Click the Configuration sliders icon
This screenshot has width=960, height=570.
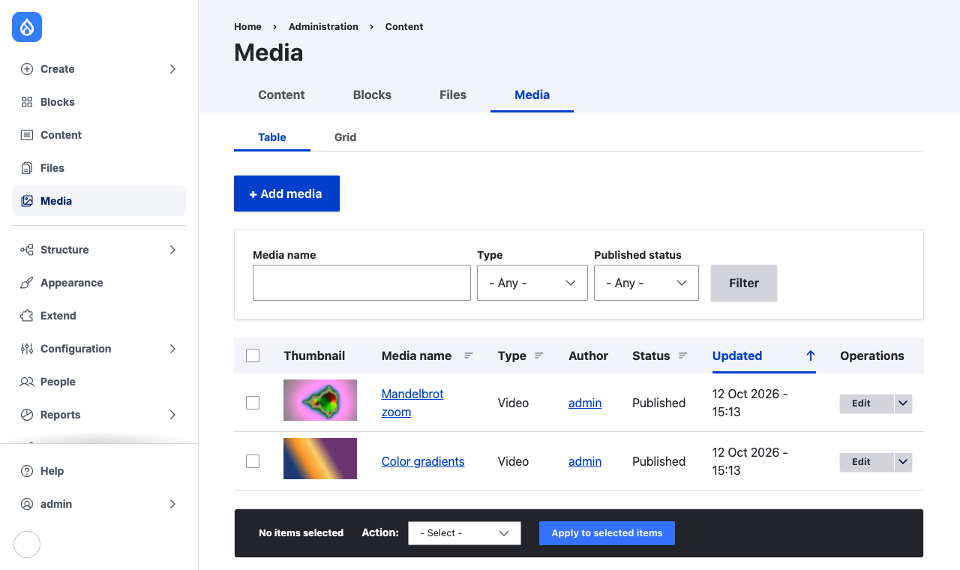pyautogui.click(x=27, y=349)
